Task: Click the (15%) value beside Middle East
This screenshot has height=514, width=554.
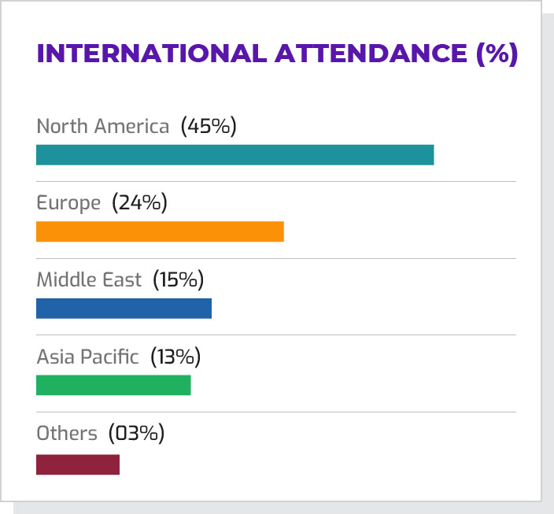Action: [179, 279]
